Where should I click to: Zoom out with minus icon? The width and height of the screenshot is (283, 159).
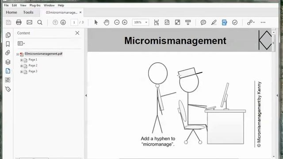pyautogui.click(x=117, y=23)
